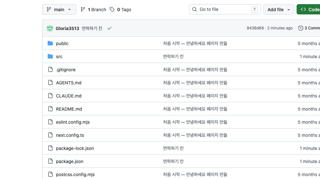The width and height of the screenshot is (320, 179).
Task: Click the git branch icon beside 1 Branch
Action: click(x=83, y=9)
